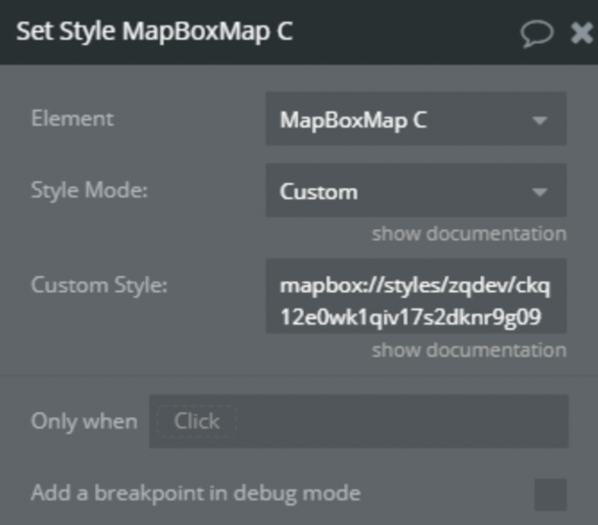Click the Style Mode: label
This screenshot has height=525, width=598.
click(x=89, y=190)
